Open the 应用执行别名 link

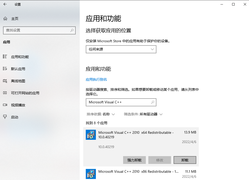[x=96, y=79]
